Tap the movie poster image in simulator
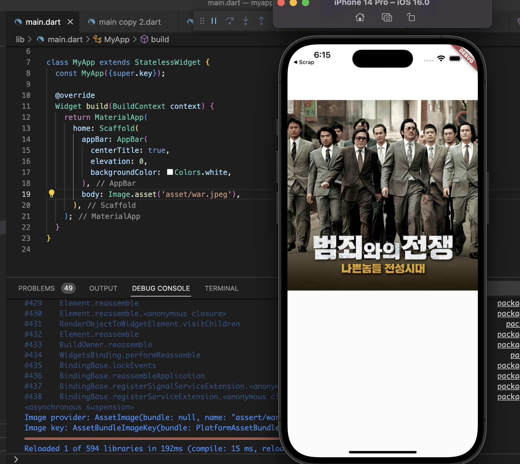Viewport: 520px width, 464px height. [x=383, y=195]
